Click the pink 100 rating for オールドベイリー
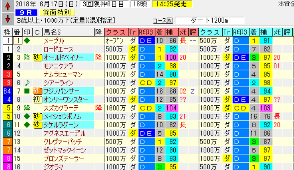 pyautogui.click(x=171, y=57)
